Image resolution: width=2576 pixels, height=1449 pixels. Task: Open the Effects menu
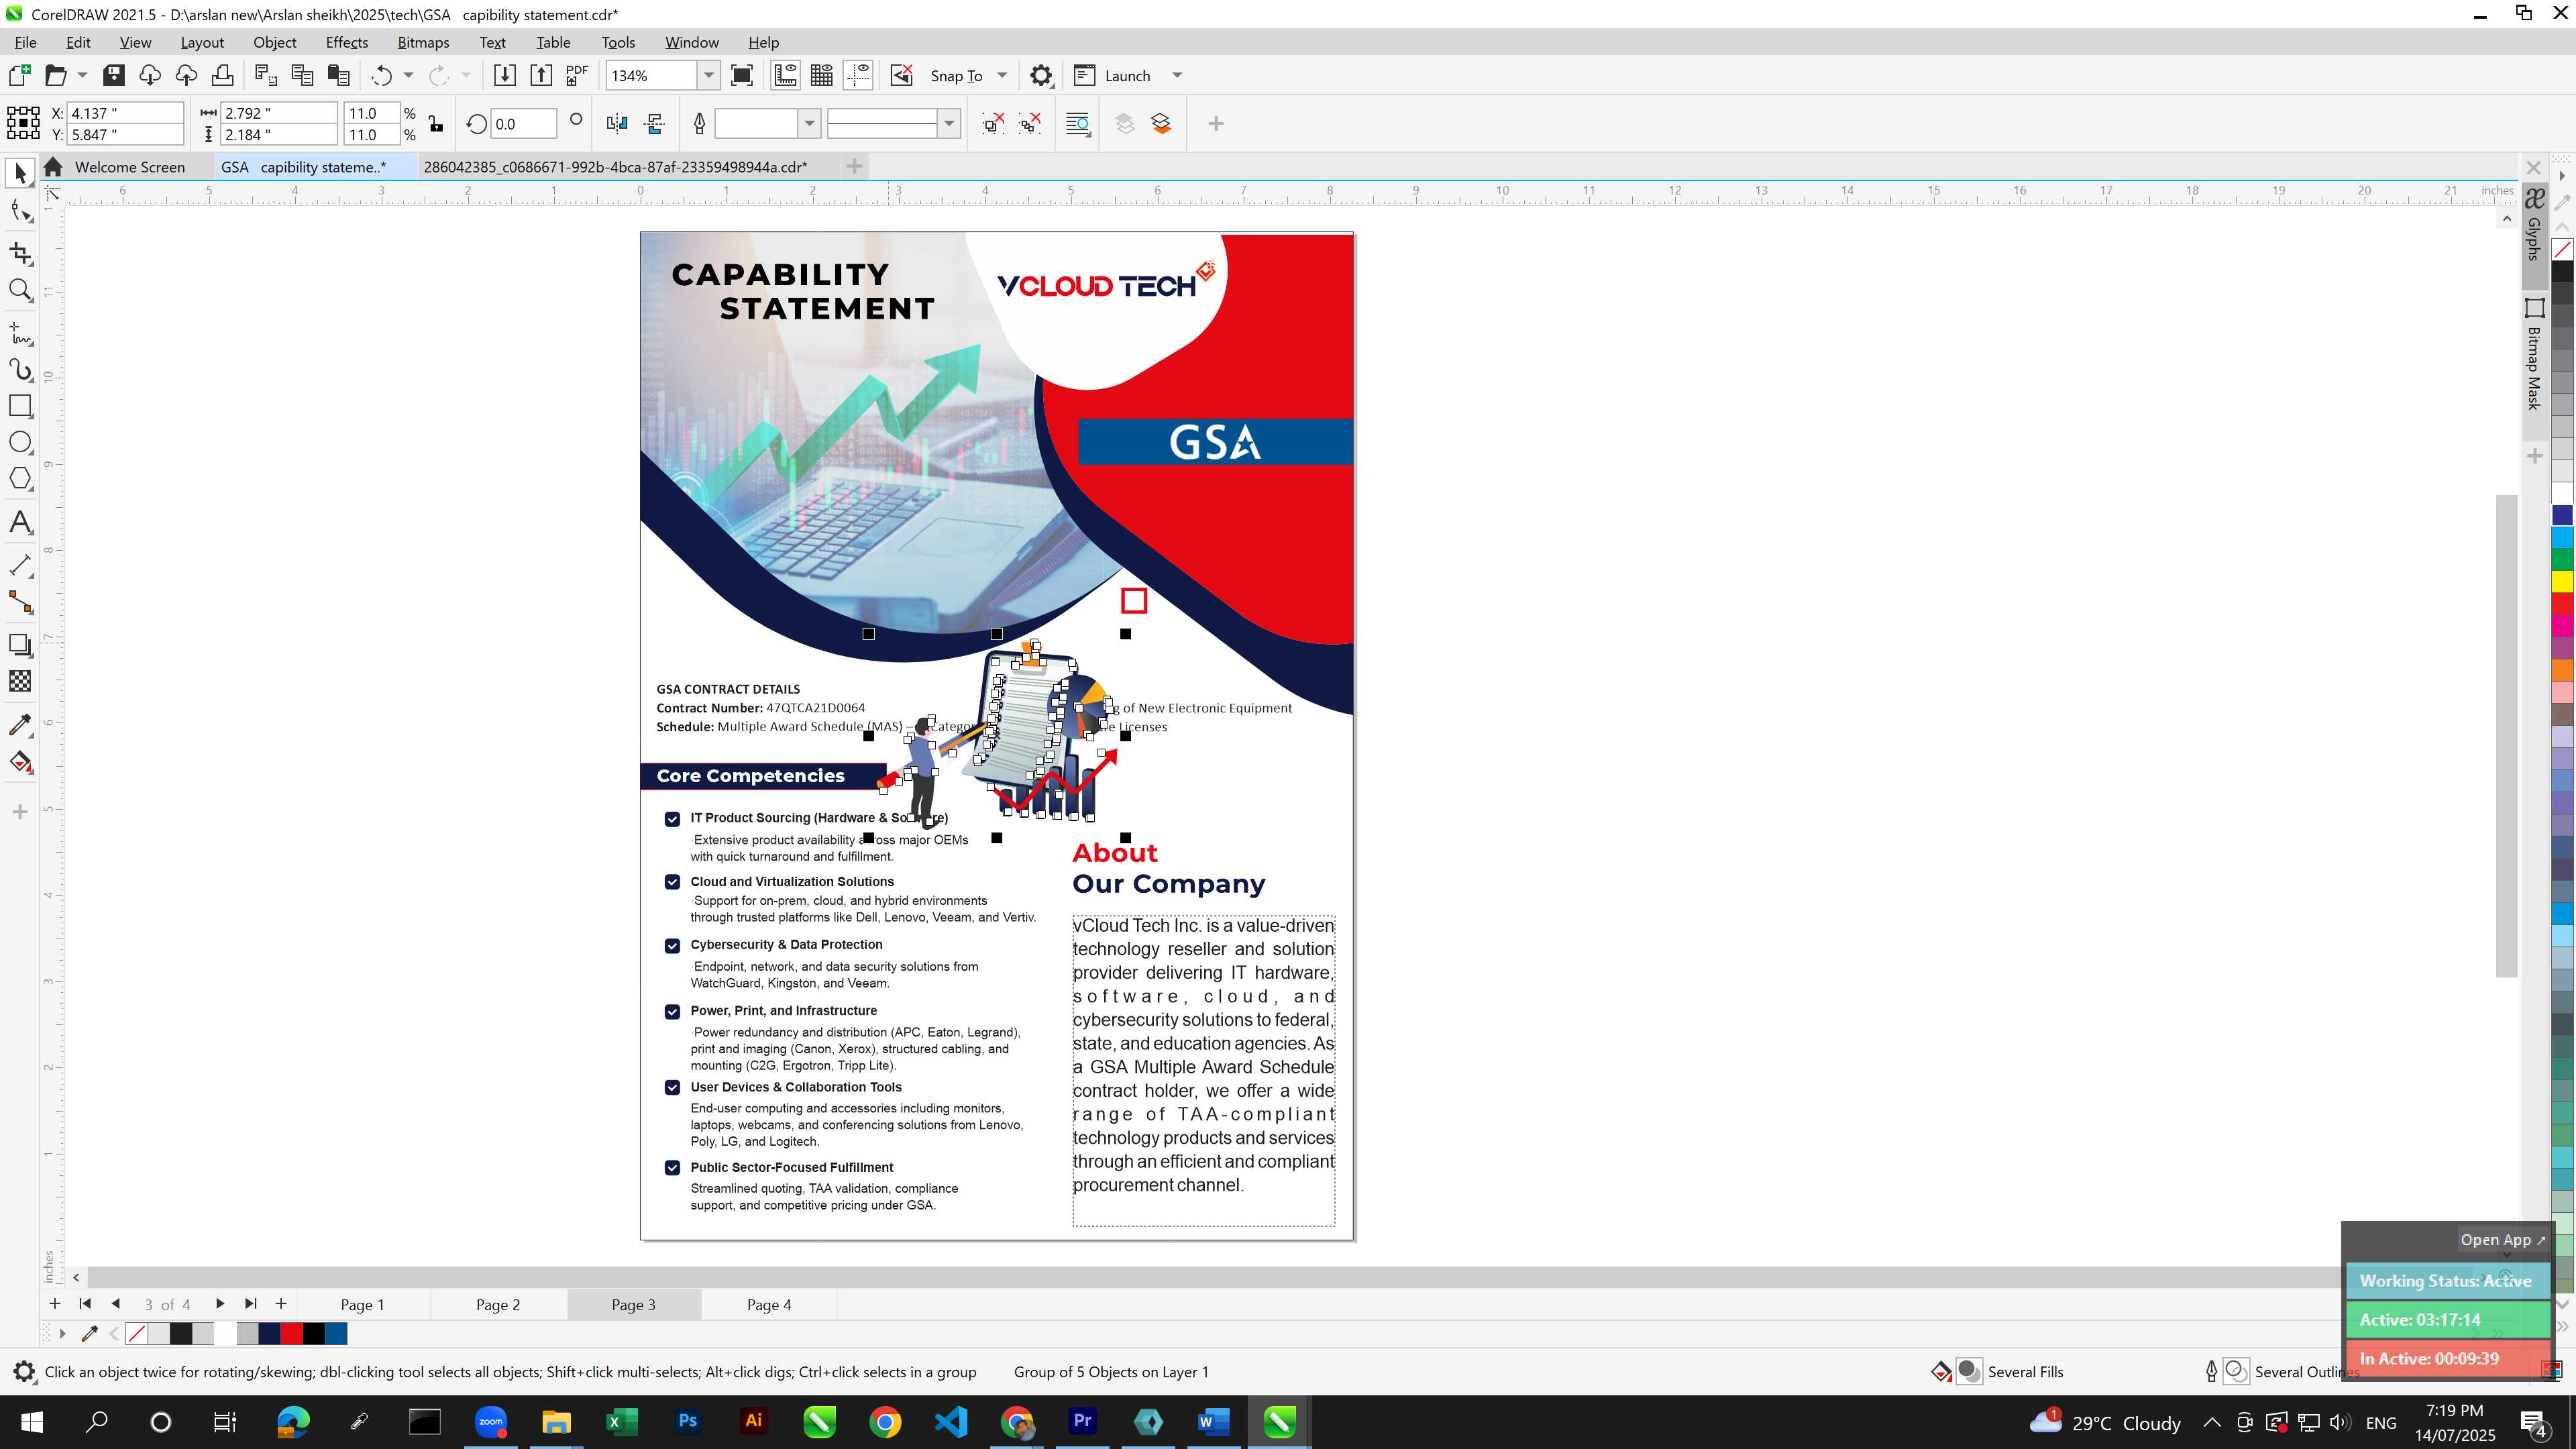pyautogui.click(x=346, y=42)
